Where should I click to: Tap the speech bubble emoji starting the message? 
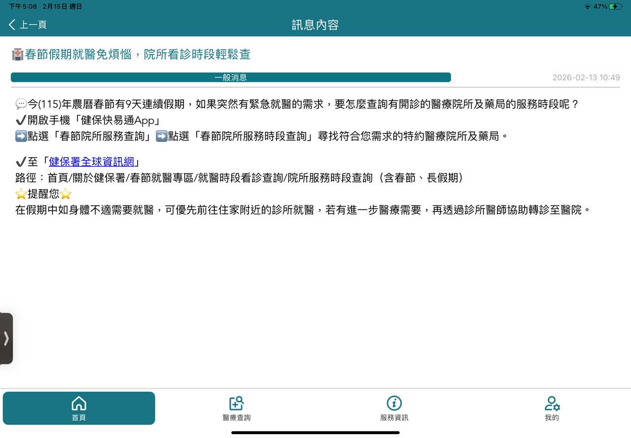pyautogui.click(x=21, y=104)
